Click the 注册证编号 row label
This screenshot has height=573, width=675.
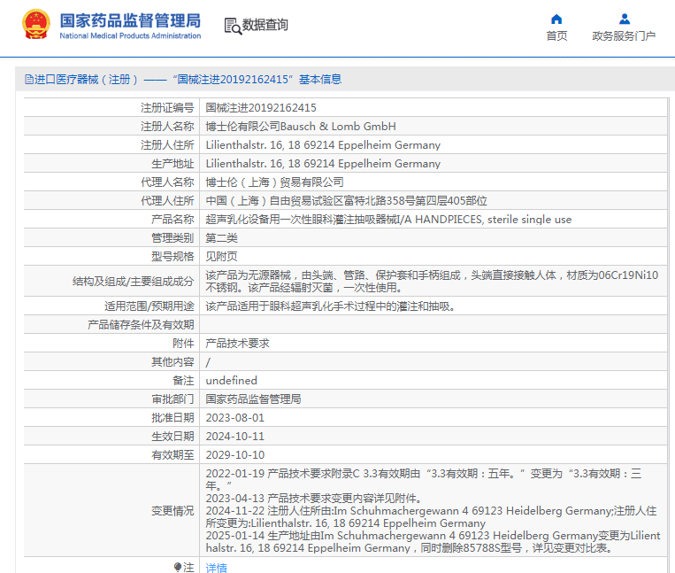(167, 108)
